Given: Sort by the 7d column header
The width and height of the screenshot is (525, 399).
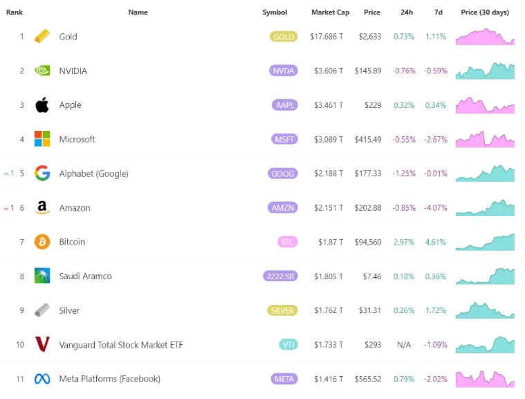Looking at the screenshot, I should click(439, 12).
